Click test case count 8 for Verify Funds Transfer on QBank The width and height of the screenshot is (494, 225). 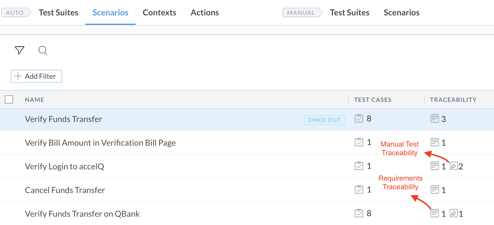[369, 213]
